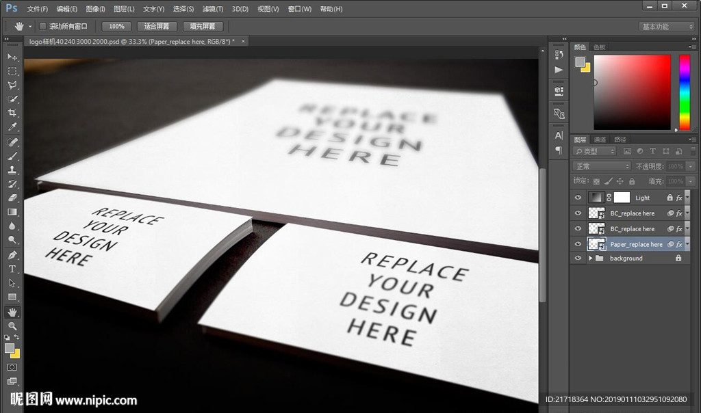Open the 文件(F) menu
This screenshot has height=413, width=701.
(38, 9)
